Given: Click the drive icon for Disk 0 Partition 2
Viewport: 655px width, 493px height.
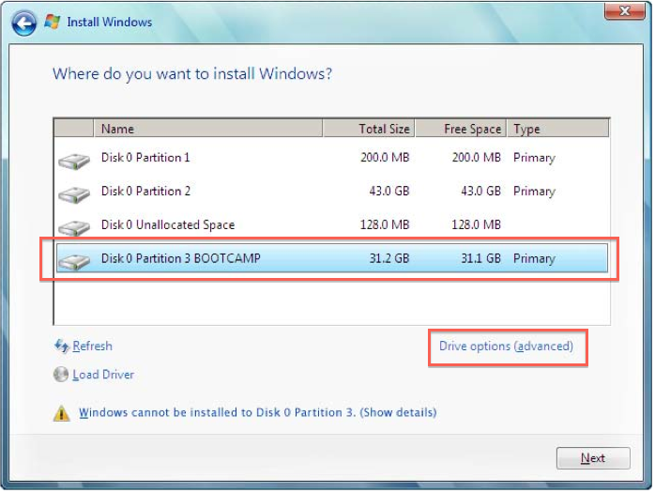Looking at the screenshot, I should (x=74, y=194).
